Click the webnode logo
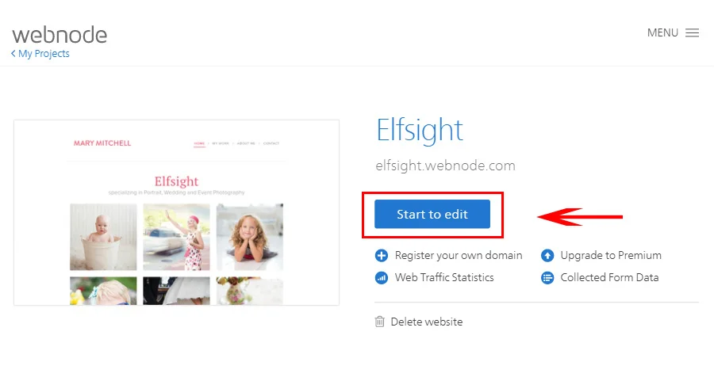This screenshot has width=714, height=377. pyautogui.click(x=59, y=35)
